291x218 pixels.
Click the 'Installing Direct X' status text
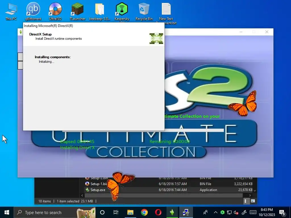77,148
